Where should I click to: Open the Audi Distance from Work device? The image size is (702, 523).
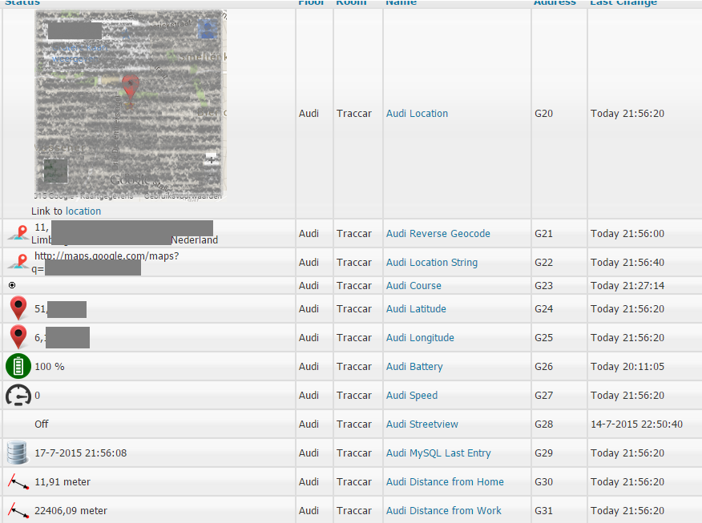coord(444,510)
